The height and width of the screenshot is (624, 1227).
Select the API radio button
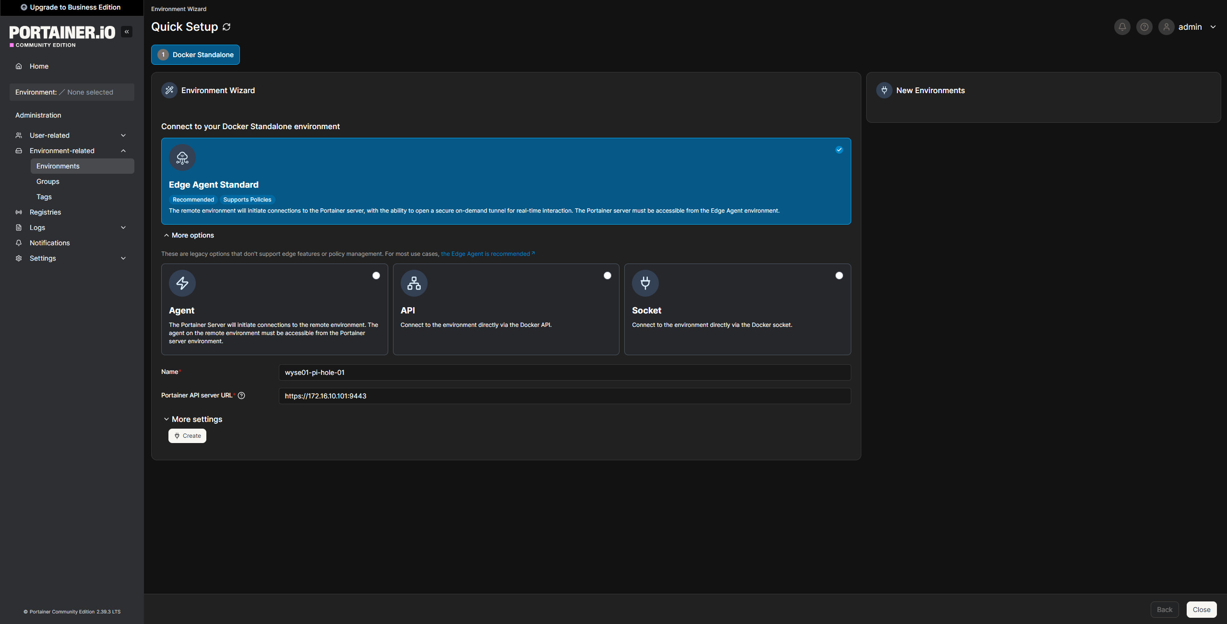coord(608,276)
